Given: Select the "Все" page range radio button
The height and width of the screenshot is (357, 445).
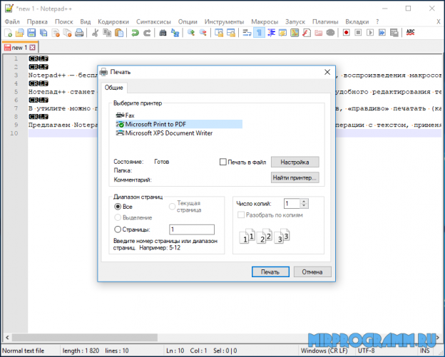Looking at the screenshot, I should coord(118,206).
